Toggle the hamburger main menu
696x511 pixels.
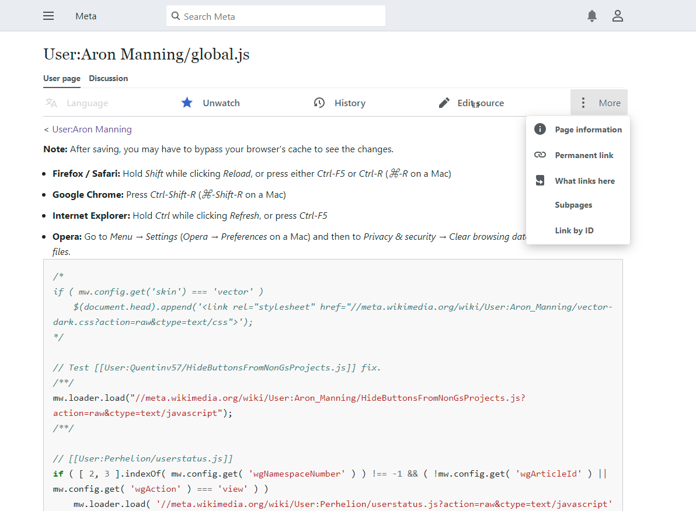coord(48,16)
